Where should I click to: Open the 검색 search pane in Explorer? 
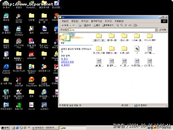(x=87, y=25)
